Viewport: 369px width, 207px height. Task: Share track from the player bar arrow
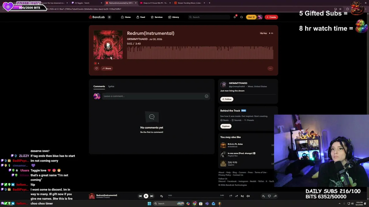pyautogui.click(x=275, y=196)
